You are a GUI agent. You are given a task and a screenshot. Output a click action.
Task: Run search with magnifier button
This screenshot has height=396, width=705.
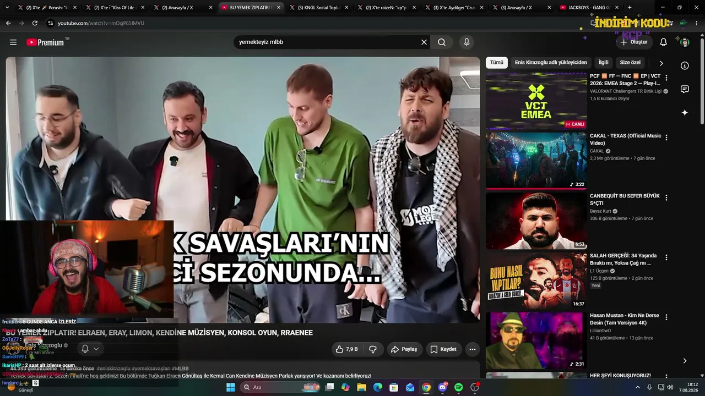[x=442, y=42]
